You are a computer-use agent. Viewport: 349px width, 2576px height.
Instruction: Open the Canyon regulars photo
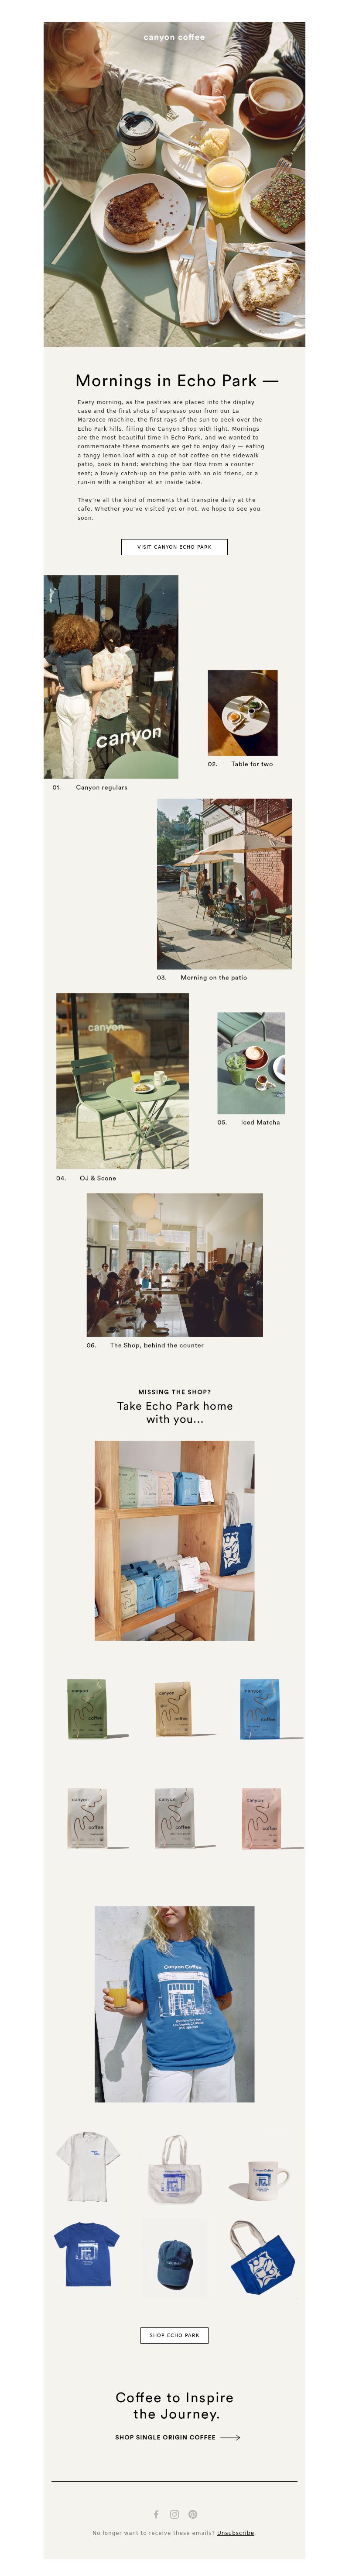[111, 677]
